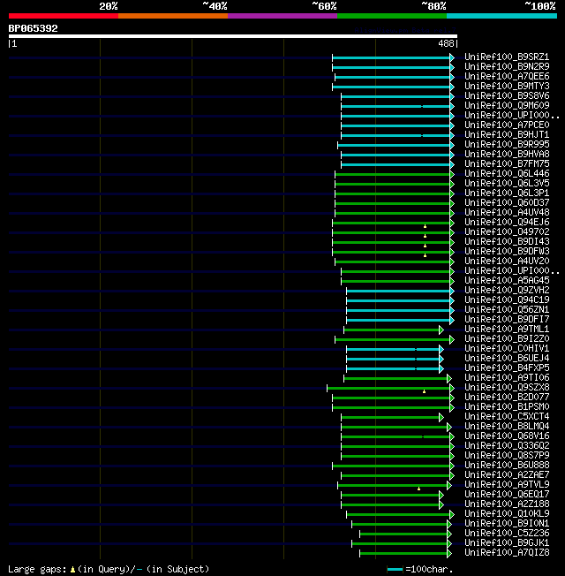Click the UniRef100_Q6L3P1 label
The width and height of the screenshot is (565, 576).
(x=507, y=193)
